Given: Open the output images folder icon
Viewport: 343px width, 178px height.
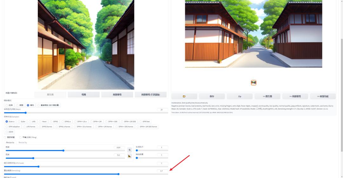Looking at the screenshot, I should click(x=184, y=96).
